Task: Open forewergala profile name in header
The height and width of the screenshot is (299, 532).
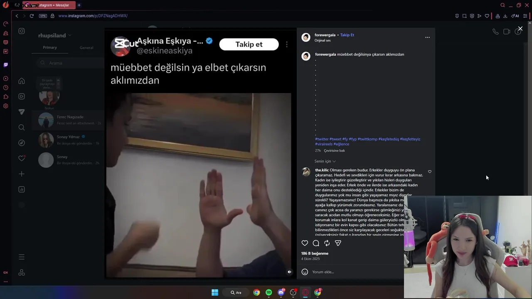Action: pos(325,35)
